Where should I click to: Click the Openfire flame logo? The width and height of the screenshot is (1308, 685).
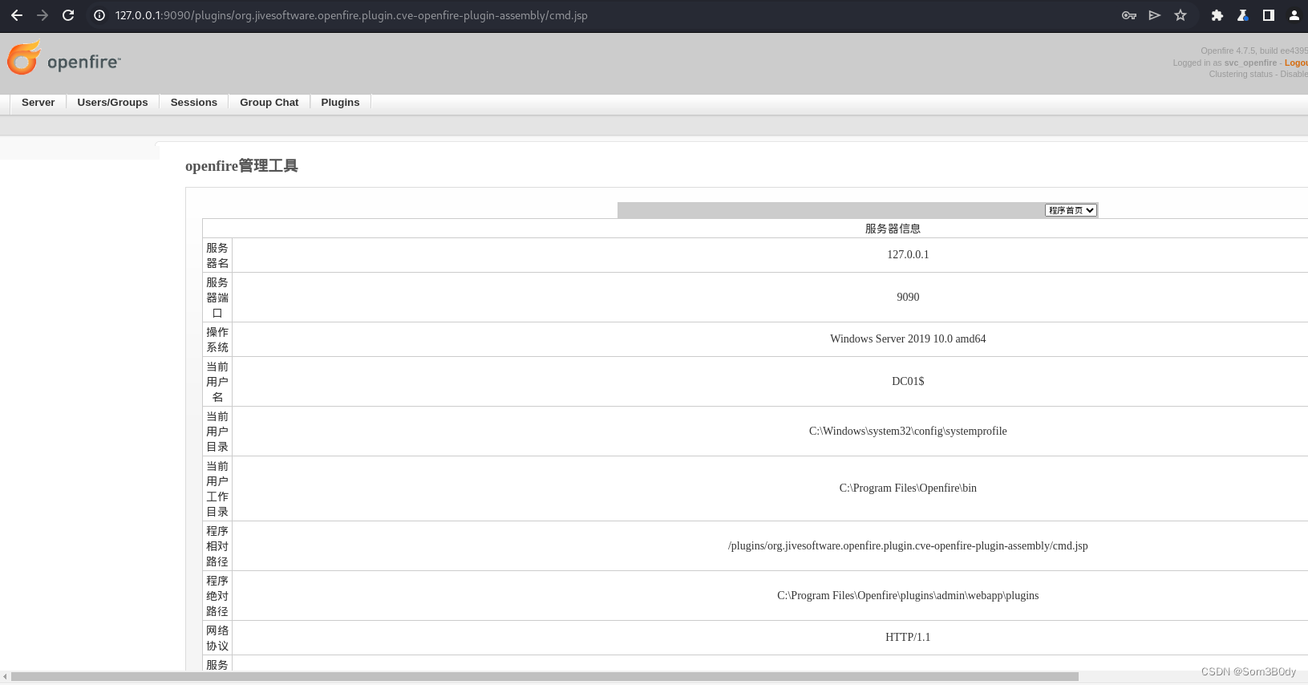(24, 58)
